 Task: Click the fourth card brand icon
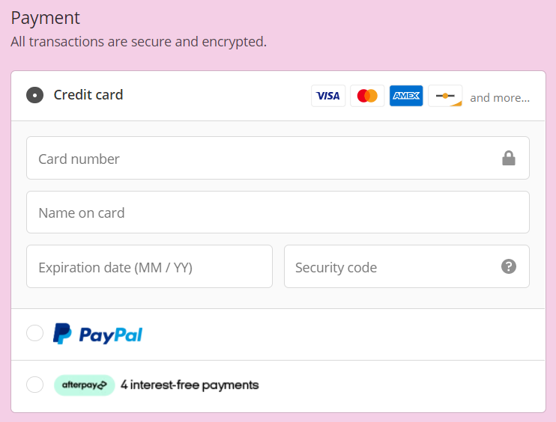(x=445, y=96)
